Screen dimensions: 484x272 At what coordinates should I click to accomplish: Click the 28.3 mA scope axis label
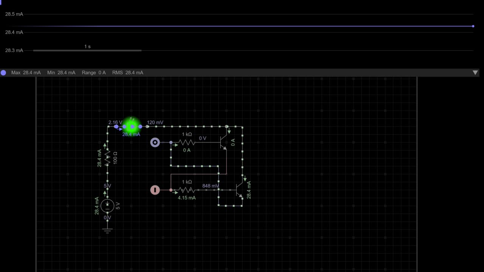(x=14, y=50)
